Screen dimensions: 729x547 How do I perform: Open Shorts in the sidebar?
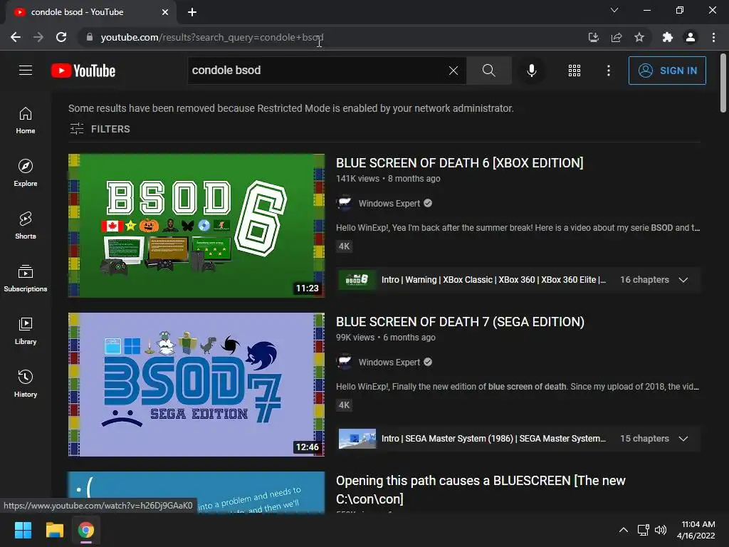tap(26, 225)
